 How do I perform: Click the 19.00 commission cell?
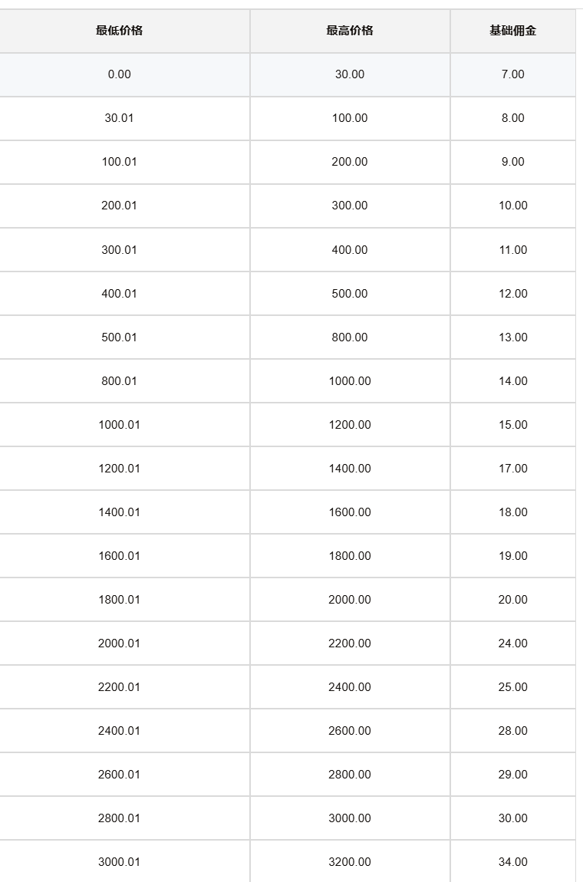512,556
